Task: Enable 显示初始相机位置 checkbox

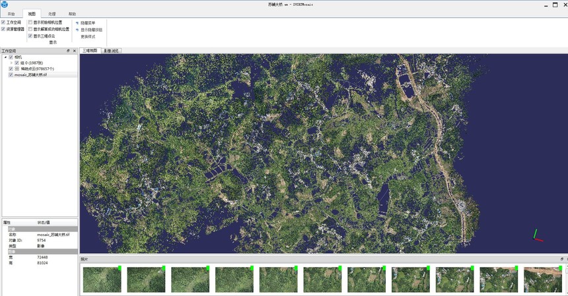Action: [30, 22]
